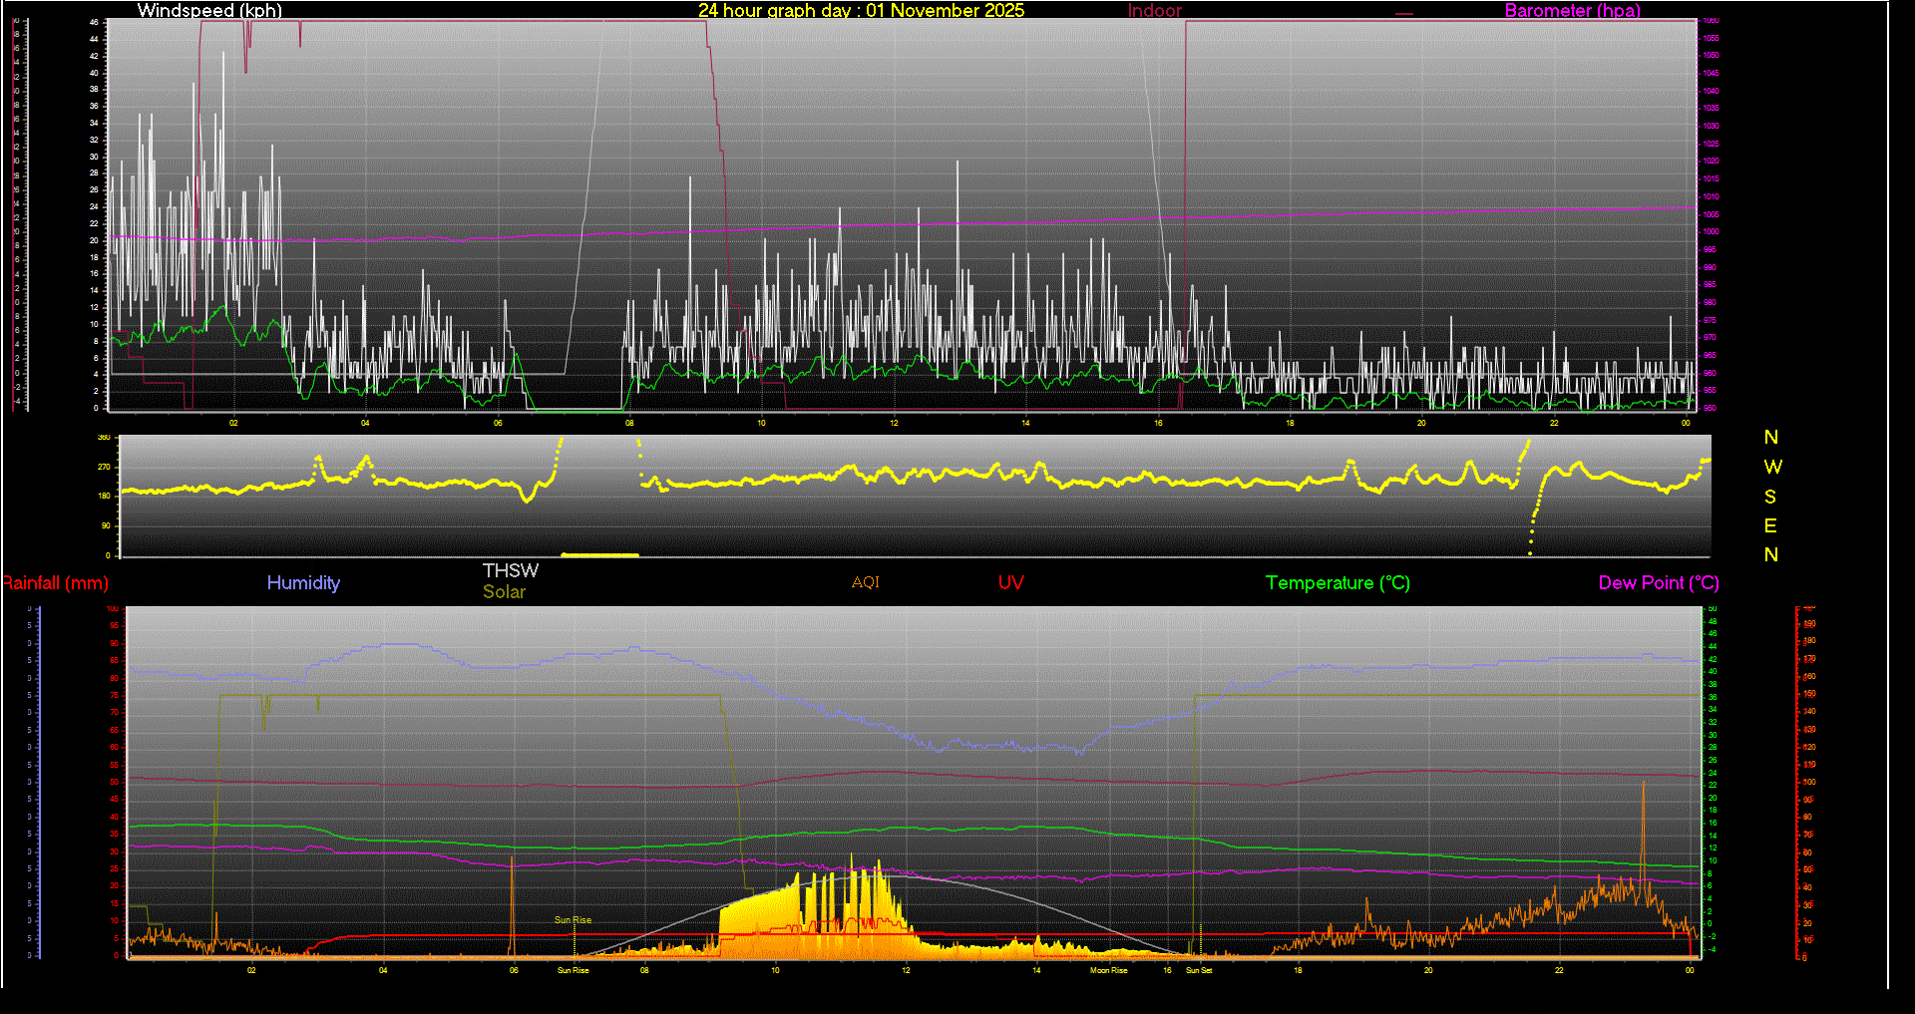Select the UV legend label

click(1010, 582)
